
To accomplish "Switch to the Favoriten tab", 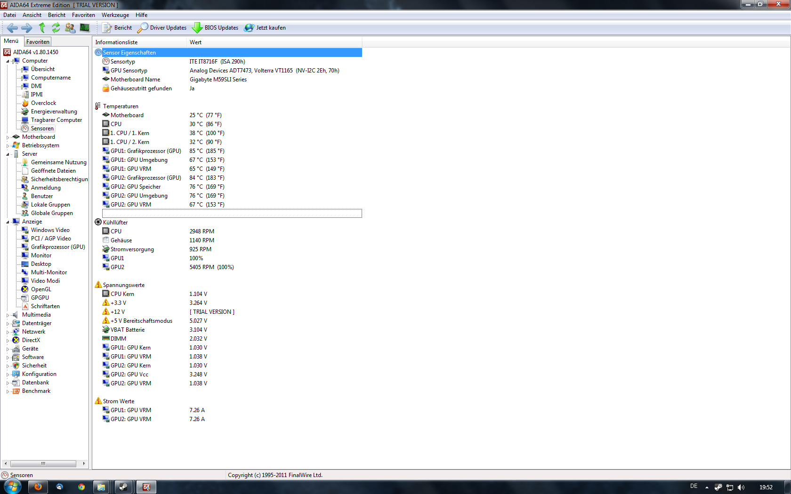I will (x=38, y=42).
